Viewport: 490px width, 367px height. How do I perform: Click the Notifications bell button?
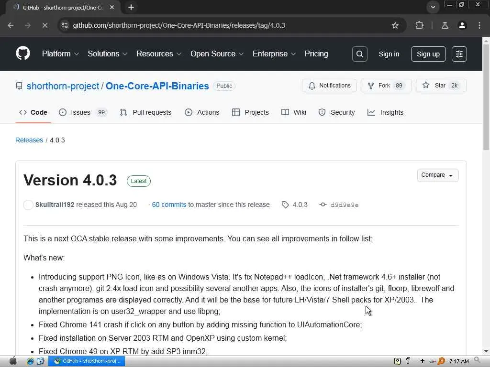pos(329,86)
